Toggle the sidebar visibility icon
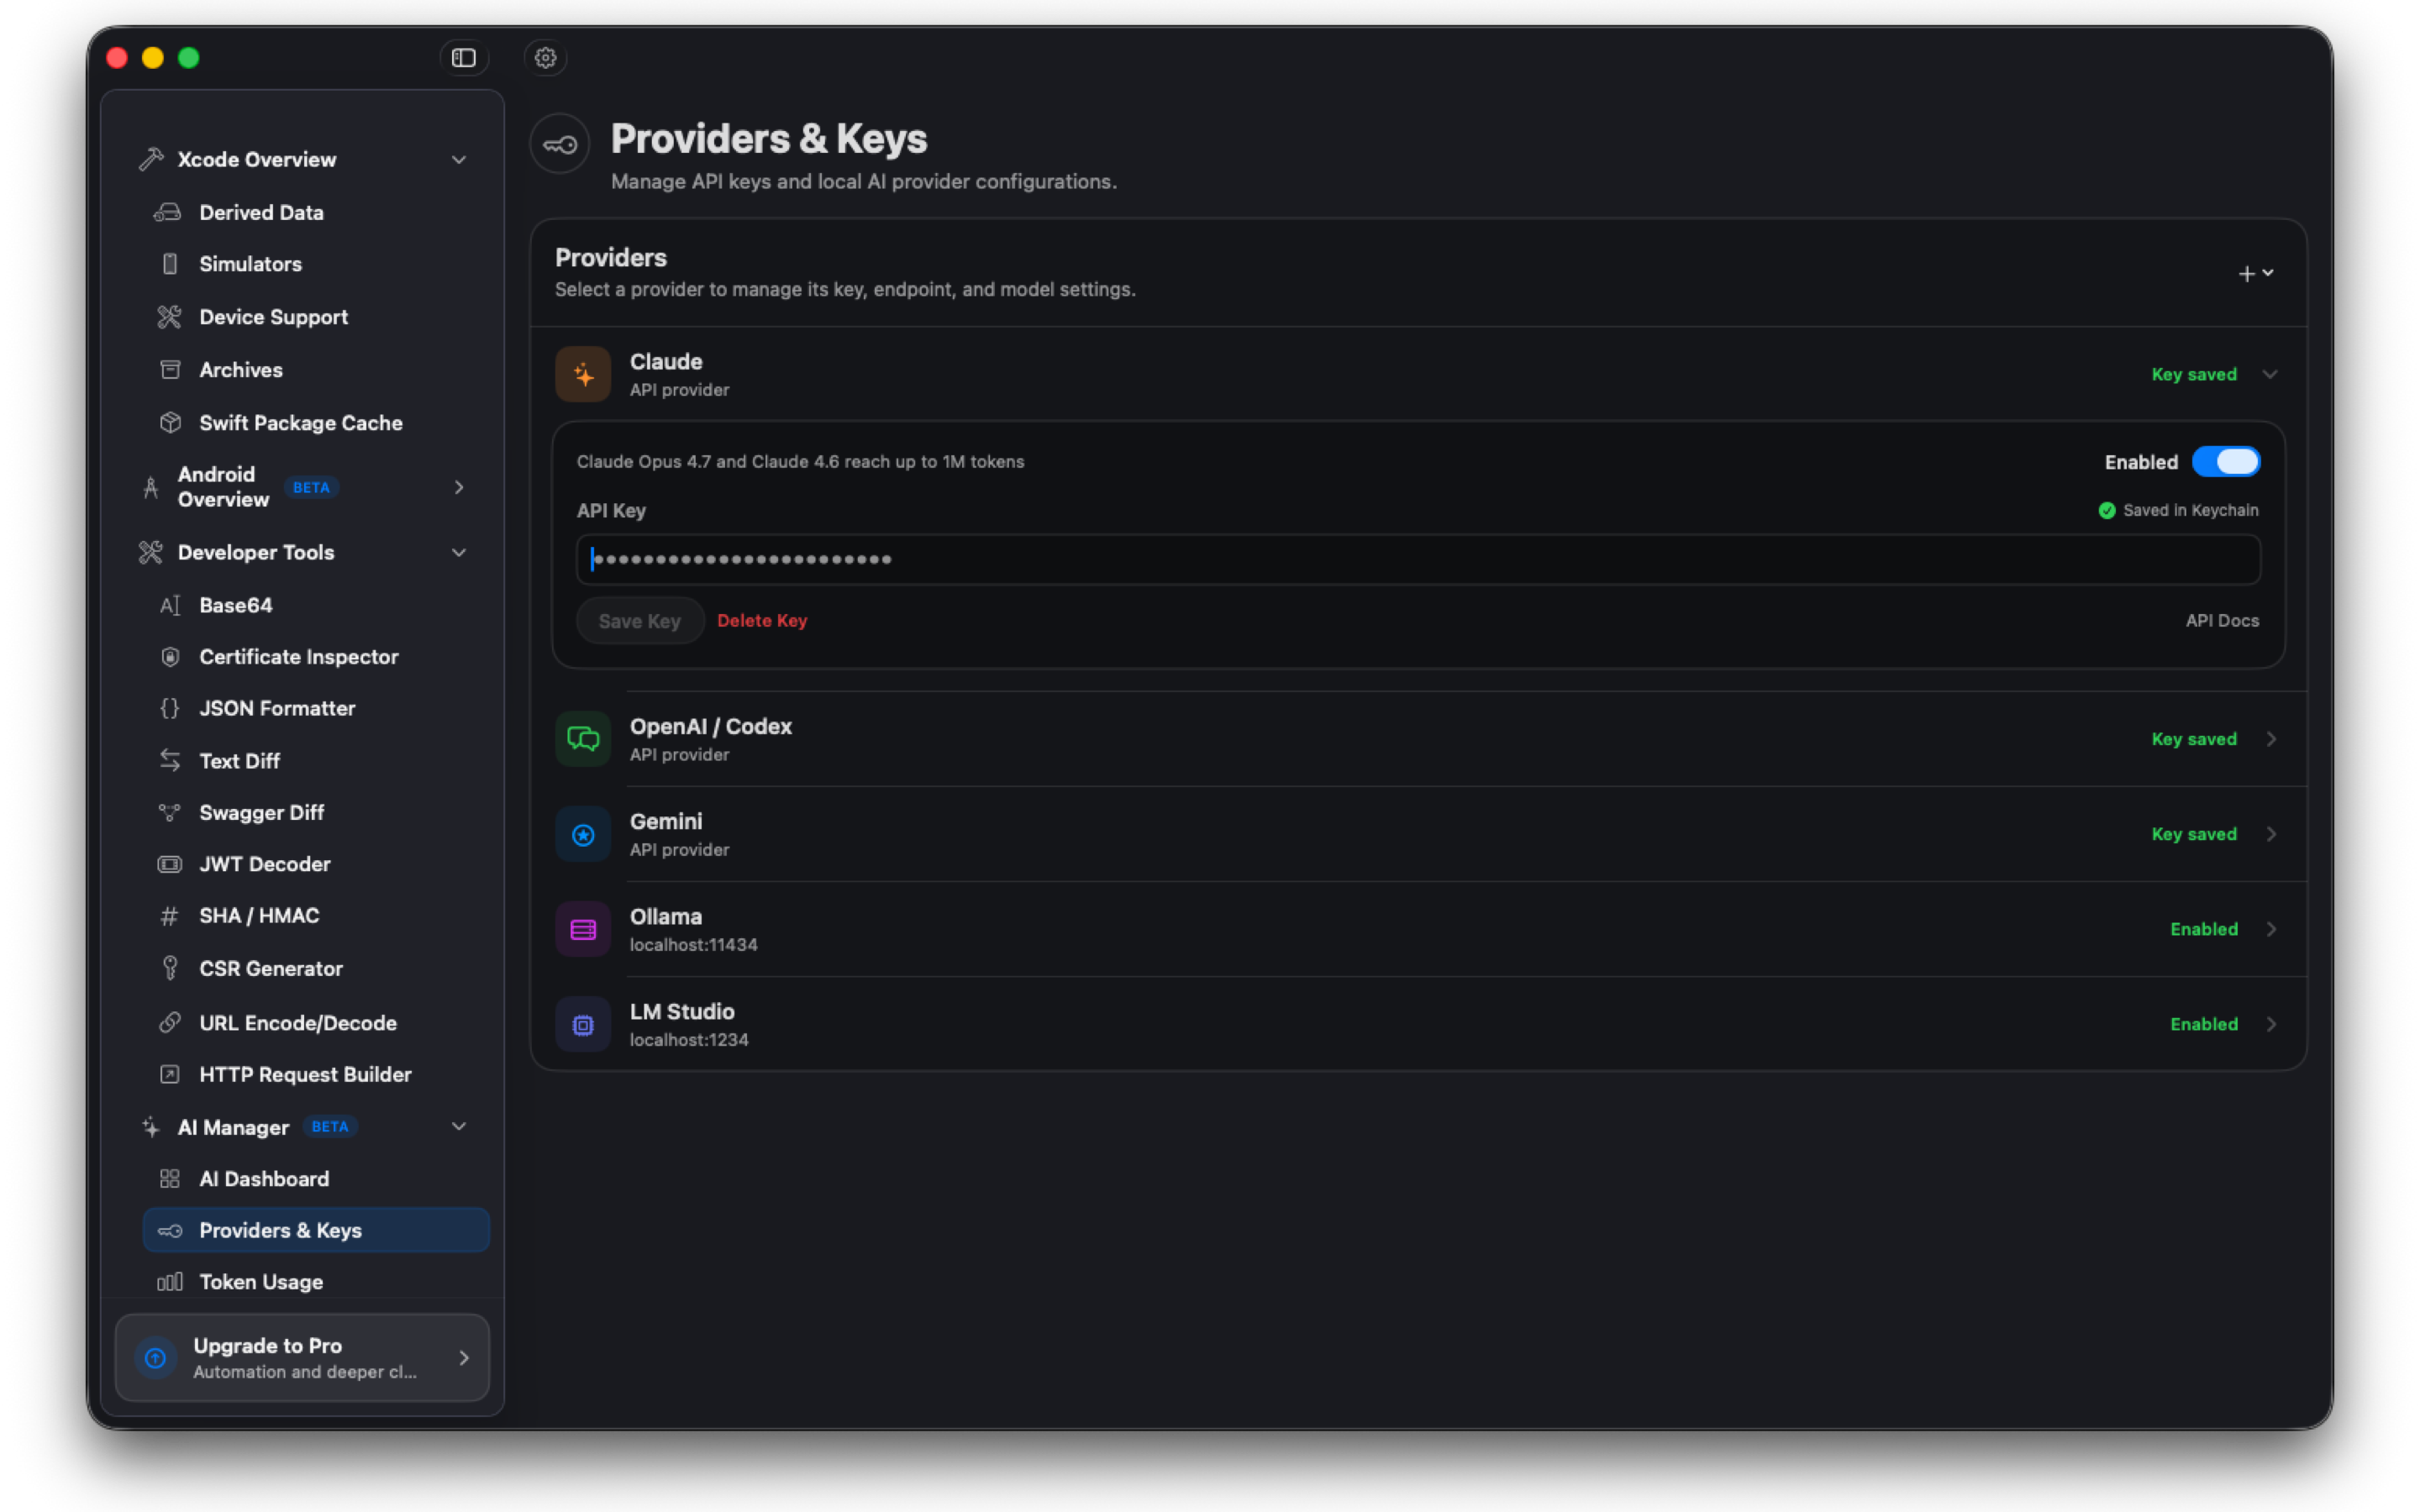The height and width of the screenshot is (1512, 2420). [464, 58]
